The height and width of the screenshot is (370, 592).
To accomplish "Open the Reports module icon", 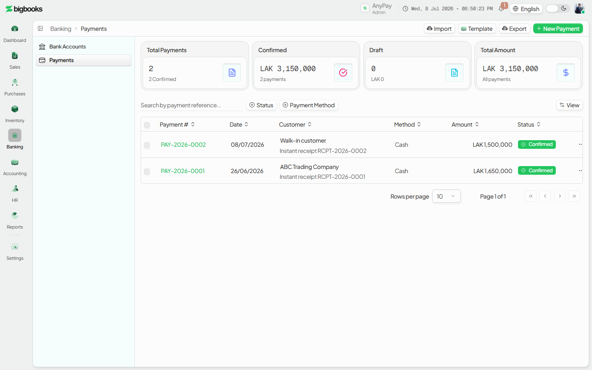I will (15, 215).
